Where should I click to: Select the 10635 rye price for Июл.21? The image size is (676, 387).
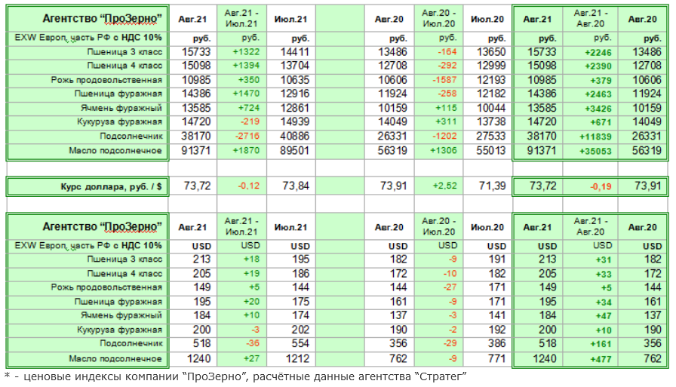click(294, 80)
